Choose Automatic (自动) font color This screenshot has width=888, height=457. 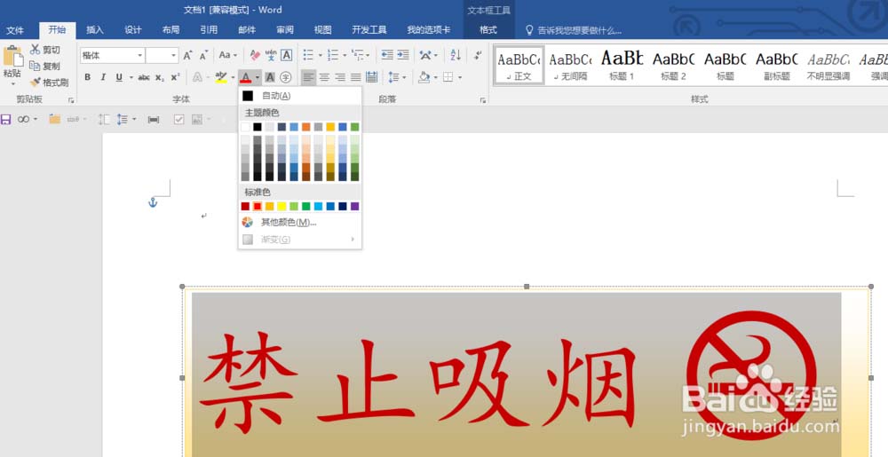point(299,96)
